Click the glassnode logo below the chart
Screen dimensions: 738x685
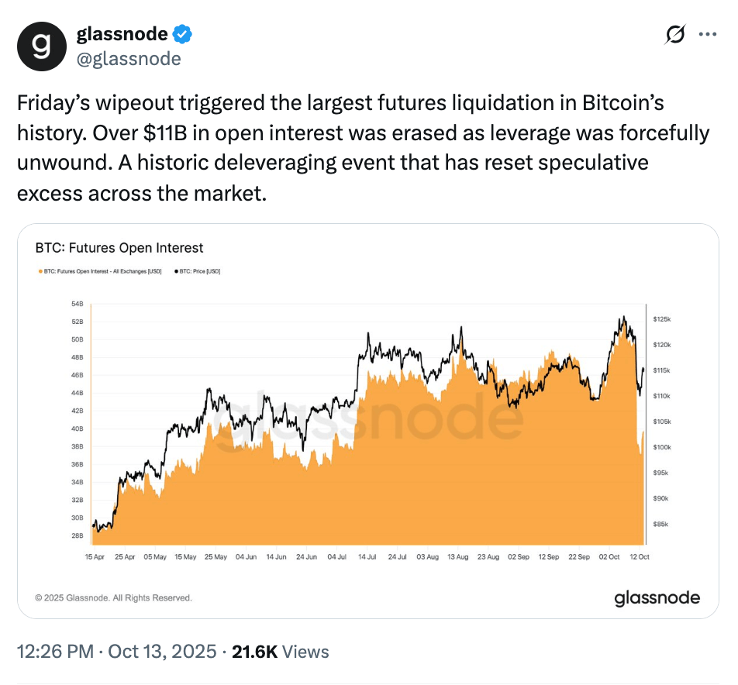657,597
